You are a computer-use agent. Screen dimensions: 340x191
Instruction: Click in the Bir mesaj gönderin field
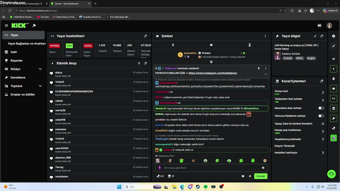pos(211,168)
